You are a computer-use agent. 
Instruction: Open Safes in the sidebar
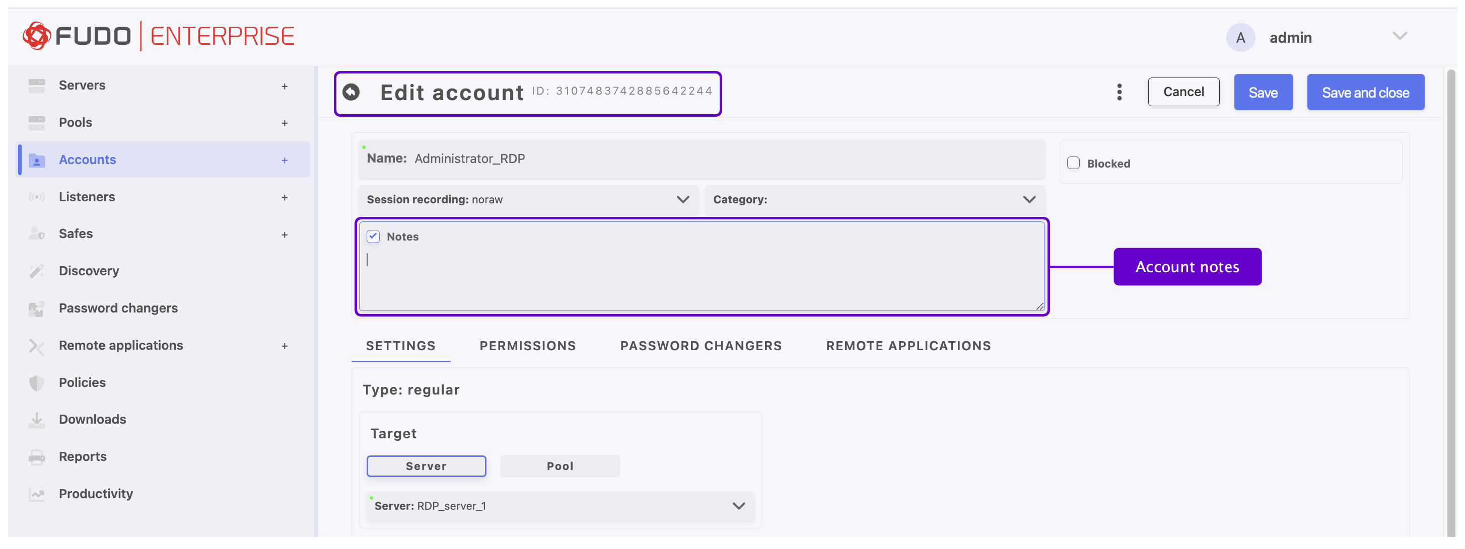pos(163,234)
